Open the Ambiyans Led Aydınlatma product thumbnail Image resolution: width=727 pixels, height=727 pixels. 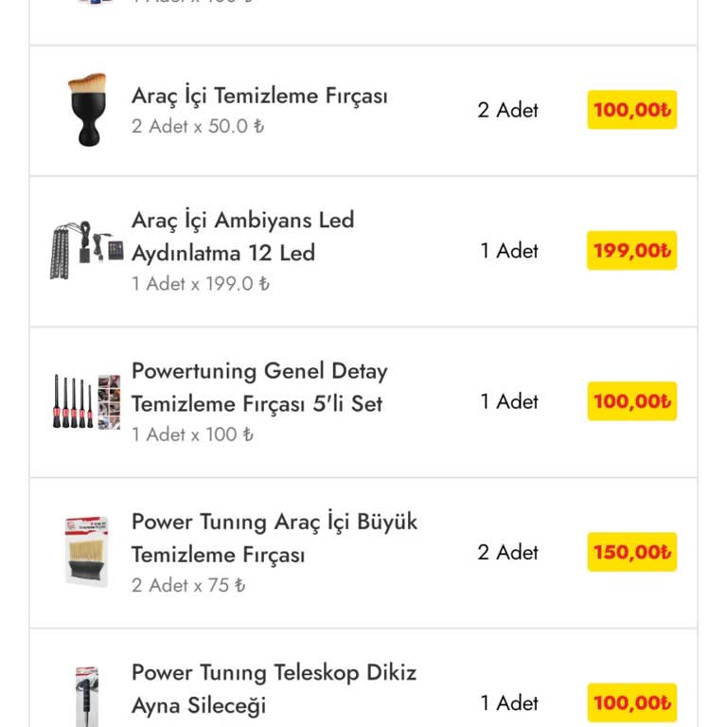[x=86, y=251]
